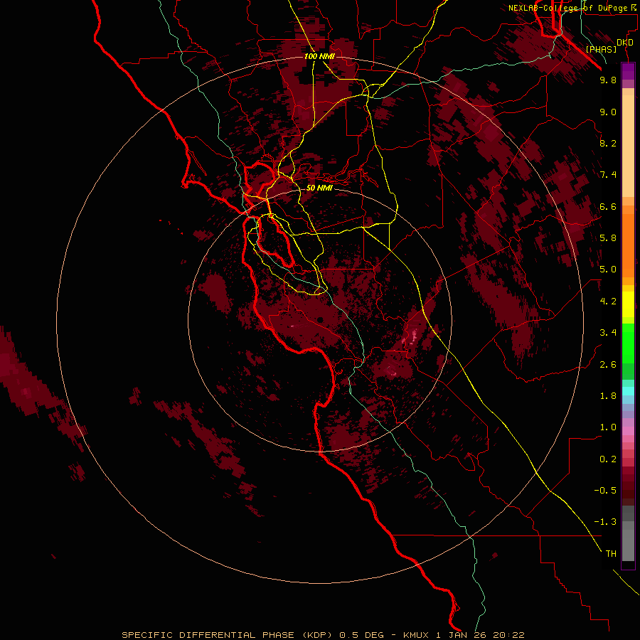Pick the purple segment of the color bar

[x=628, y=71]
